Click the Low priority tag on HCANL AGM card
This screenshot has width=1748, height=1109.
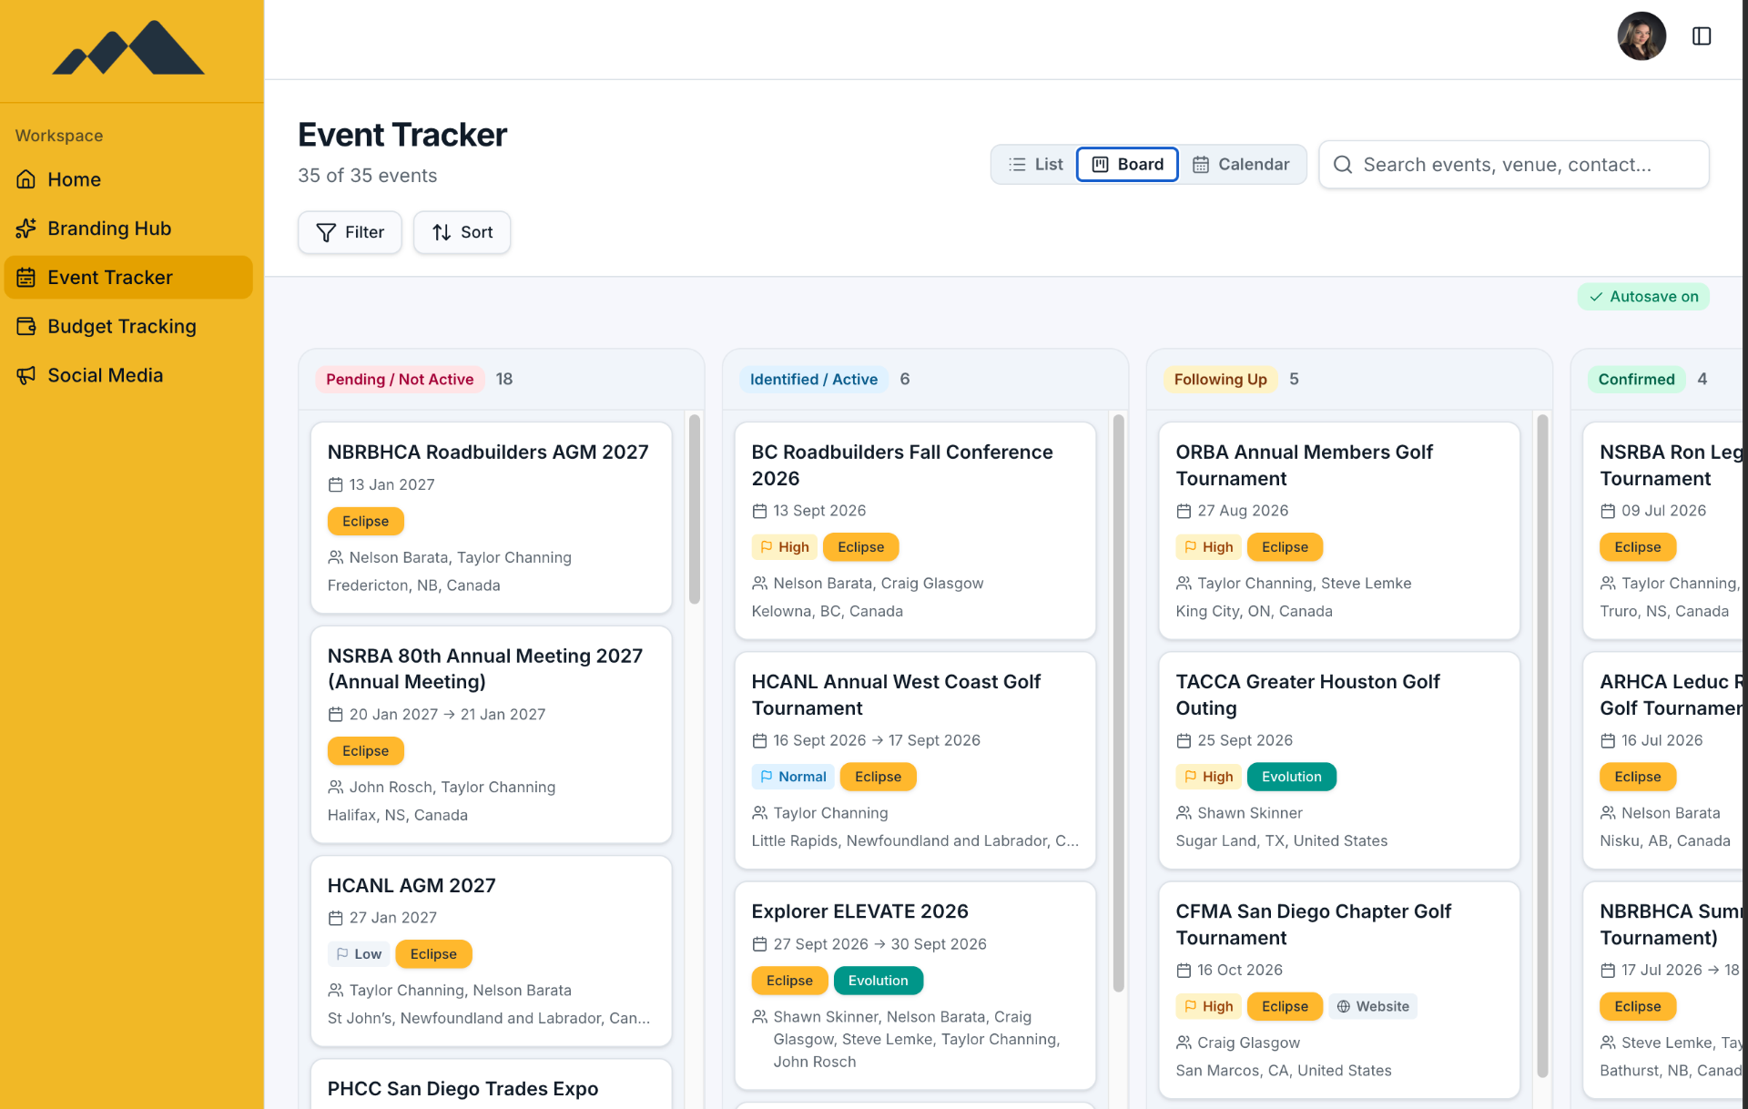359,954
